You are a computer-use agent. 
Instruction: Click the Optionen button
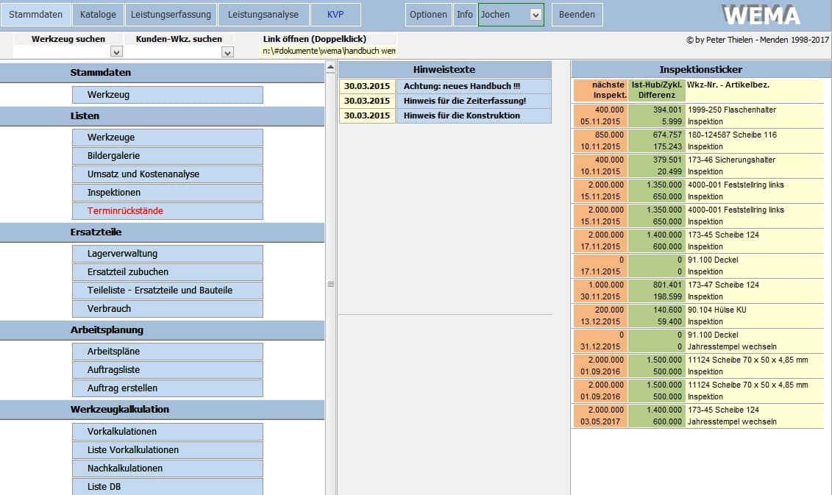428,15
